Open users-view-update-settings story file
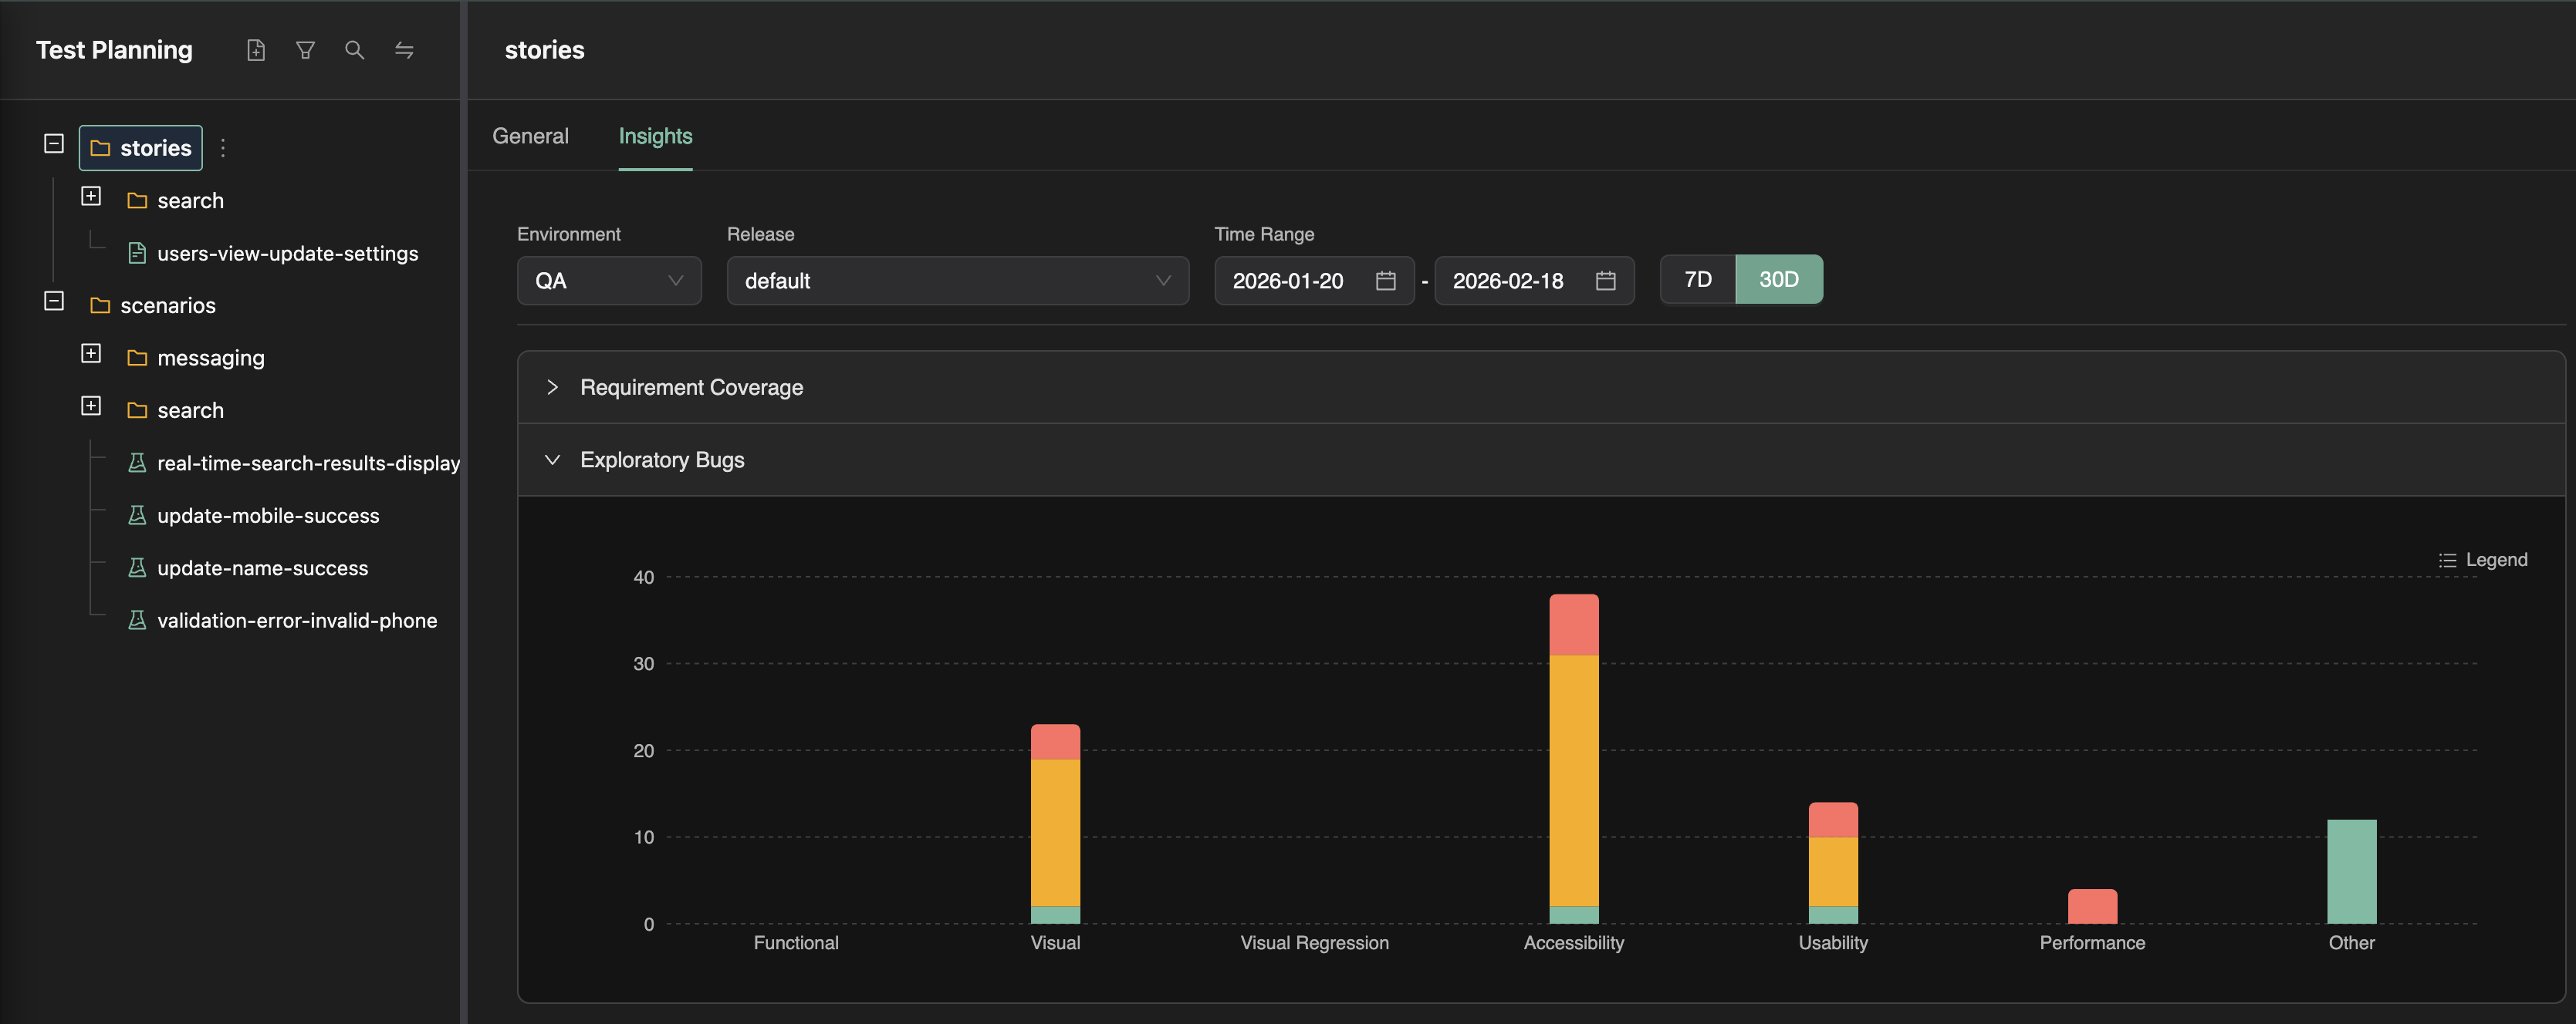Screen dimensions: 2576x1024 click(287, 254)
